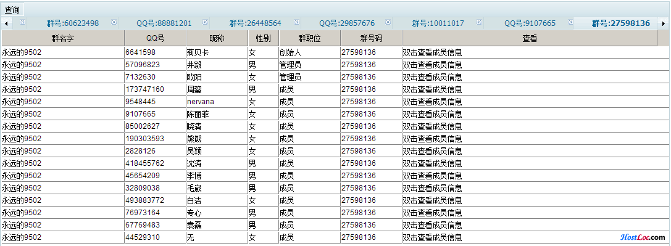This screenshot has width=671, height=246.
Task: Click 双击查看成员信息 in the nervana row
Action: [x=432, y=102]
